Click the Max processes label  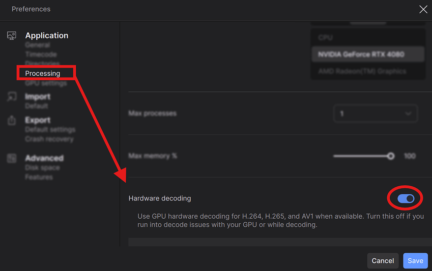click(152, 114)
